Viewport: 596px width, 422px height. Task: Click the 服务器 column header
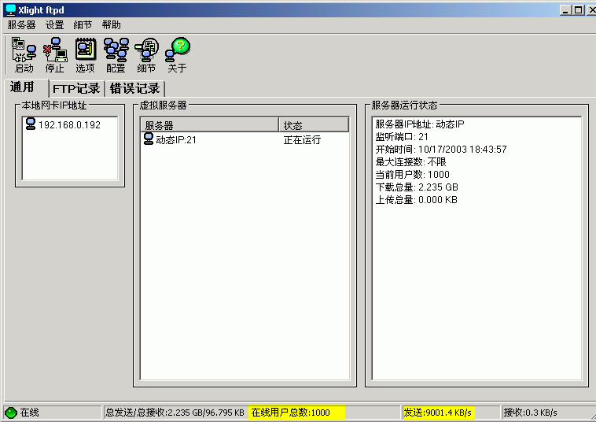(210, 125)
